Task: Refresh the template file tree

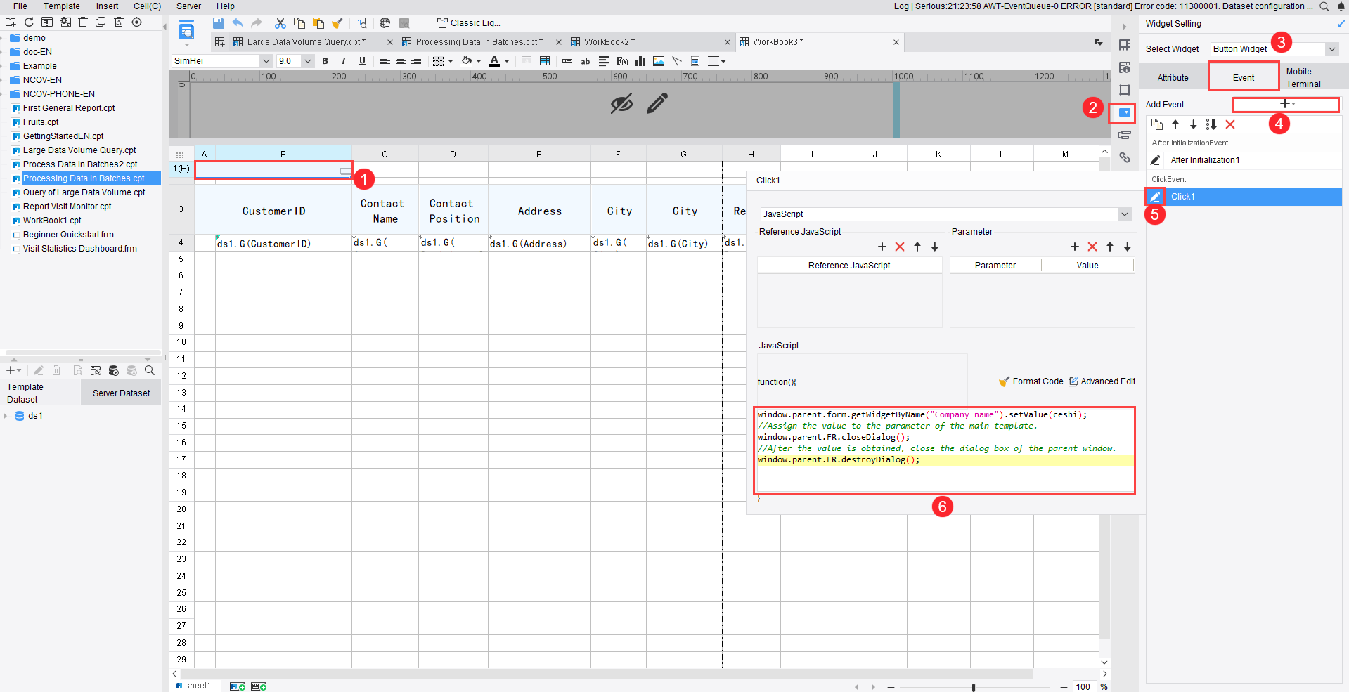Action: (x=29, y=22)
